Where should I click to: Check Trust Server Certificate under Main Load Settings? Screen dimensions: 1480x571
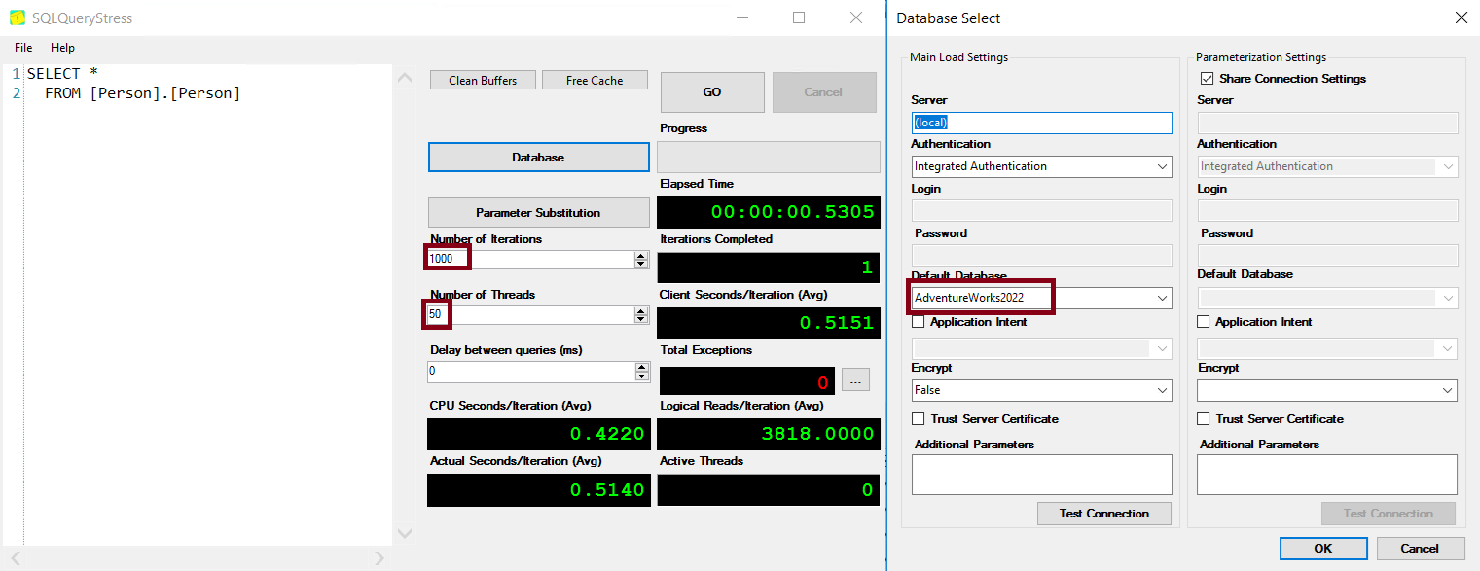[x=918, y=419]
